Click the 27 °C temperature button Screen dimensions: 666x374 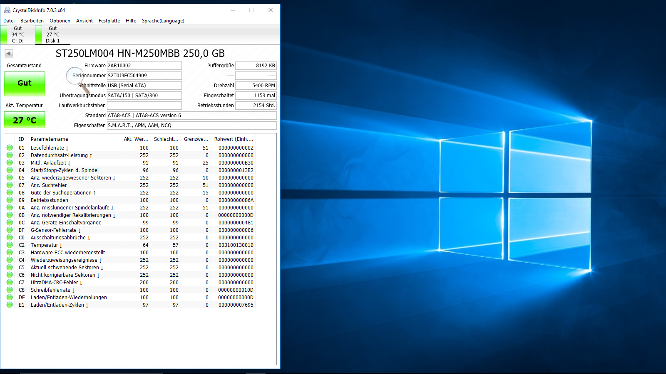coord(25,120)
